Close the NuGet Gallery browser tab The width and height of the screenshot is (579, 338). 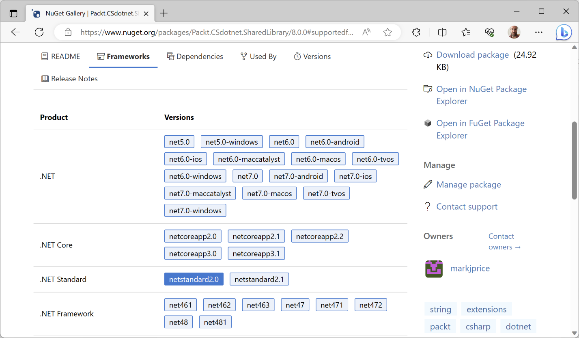[146, 13]
